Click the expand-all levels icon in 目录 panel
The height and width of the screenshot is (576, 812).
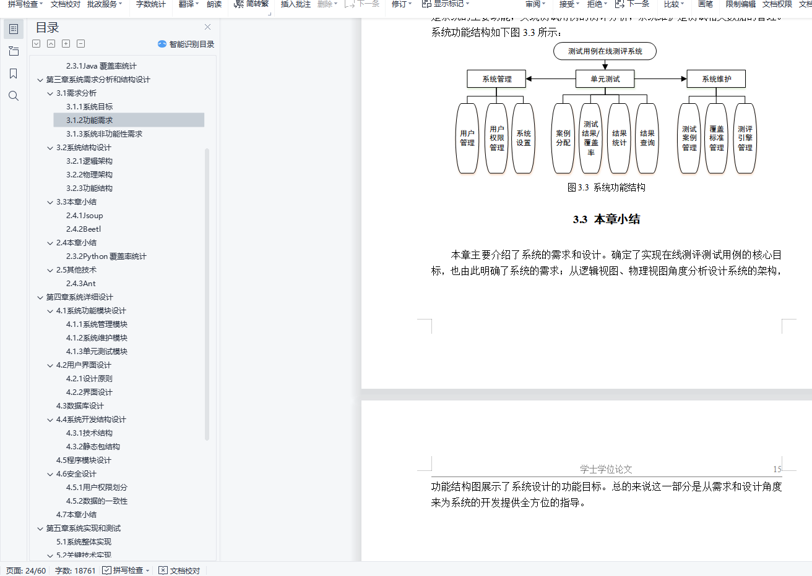[37, 44]
